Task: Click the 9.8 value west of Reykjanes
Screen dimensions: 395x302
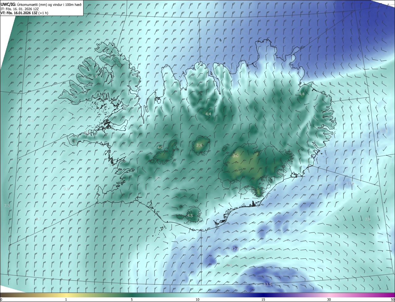Action: [x=66, y=189]
